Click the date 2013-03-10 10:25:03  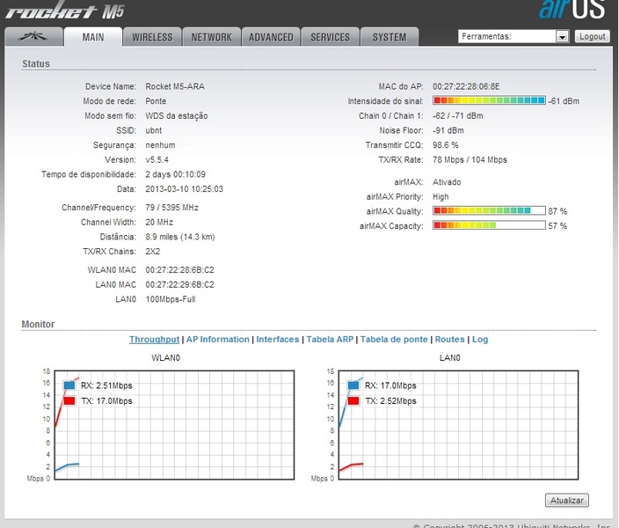pyautogui.click(x=184, y=189)
